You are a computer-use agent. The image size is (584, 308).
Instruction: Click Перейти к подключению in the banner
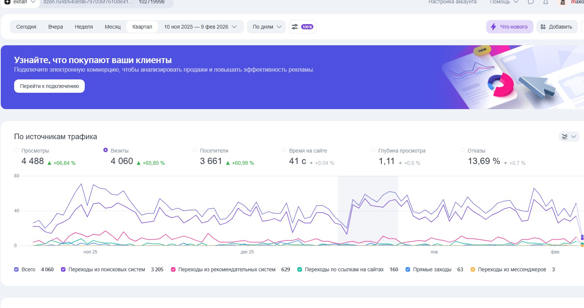(49, 86)
